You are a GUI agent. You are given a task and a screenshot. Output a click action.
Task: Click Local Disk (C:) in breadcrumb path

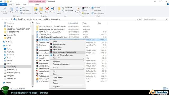[x=31, y=19]
